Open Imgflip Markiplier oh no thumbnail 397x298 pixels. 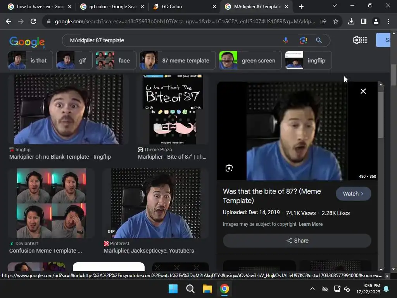coord(68,109)
